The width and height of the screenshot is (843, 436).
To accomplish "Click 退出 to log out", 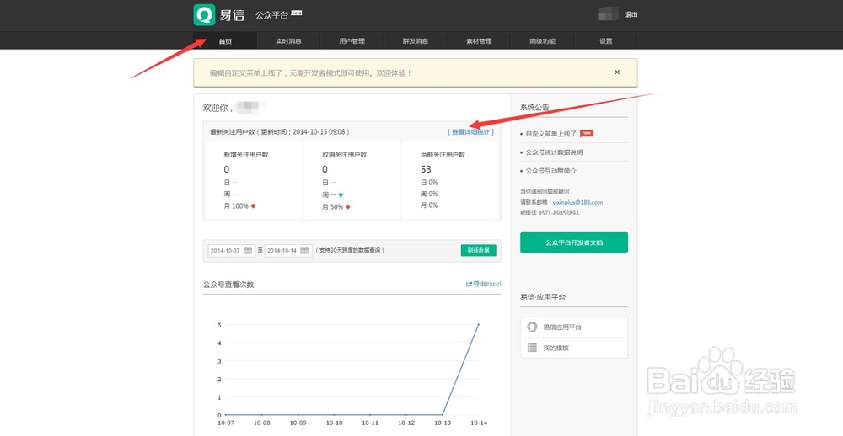I will pyautogui.click(x=631, y=15).
